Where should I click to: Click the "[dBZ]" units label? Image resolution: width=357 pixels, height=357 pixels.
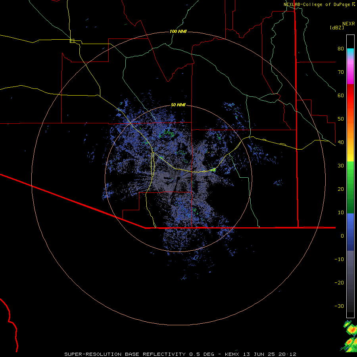[x=337, y=27]
